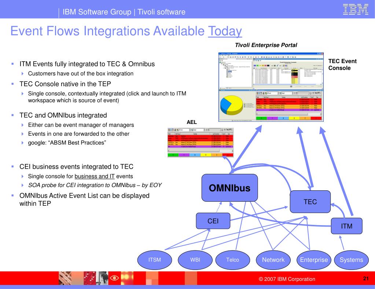Click the Enterprise ellipse
The width and height of the screenshot is (375, 289).
pyautogui.click(x=314, y=260)
